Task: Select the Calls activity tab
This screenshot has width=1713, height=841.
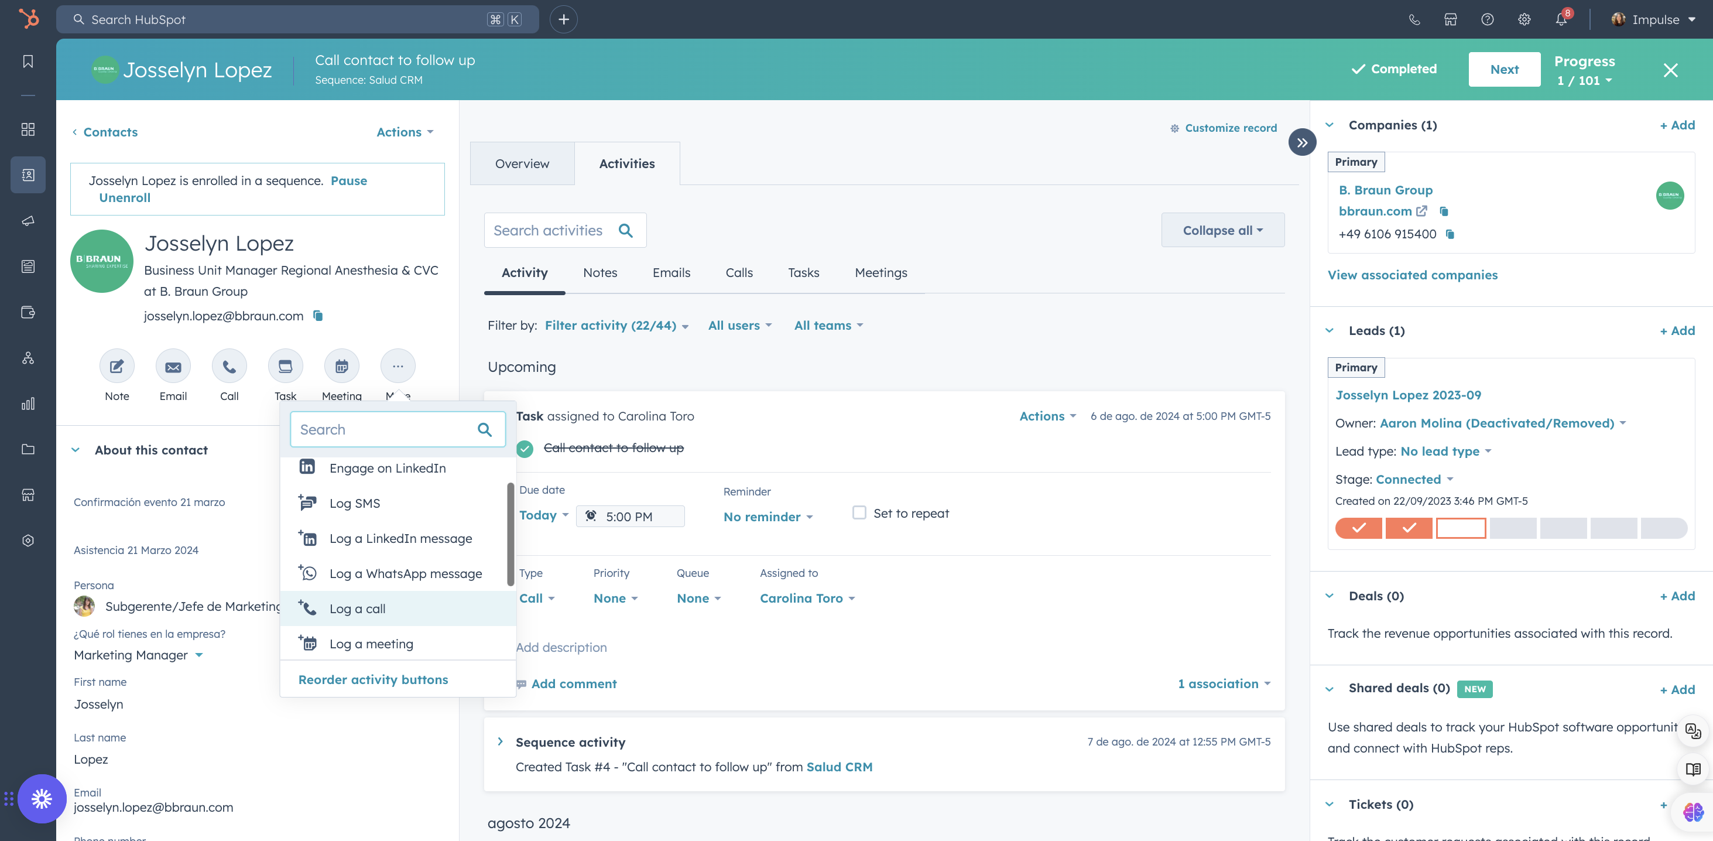Action: point(739,273)
